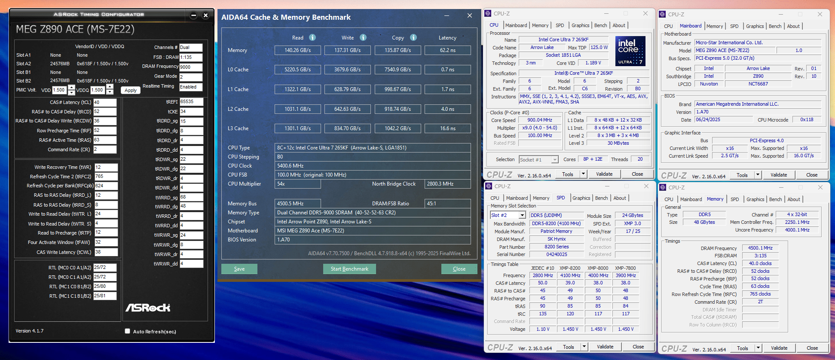Close the ASRock Timing Configurator window

[205, 15]
